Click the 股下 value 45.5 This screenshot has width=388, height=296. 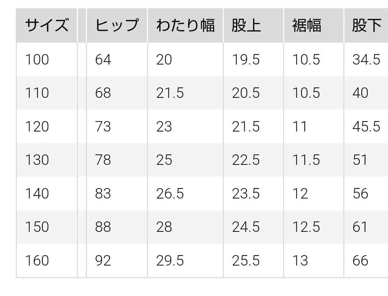tap(366, 126)
